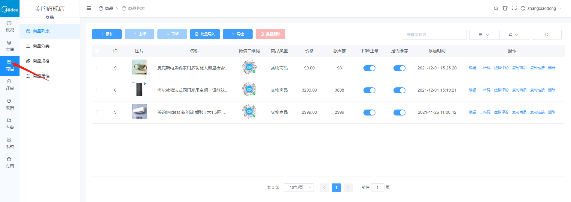Toggle 下架/正常 switch for product 9

[x=369, y=68]
